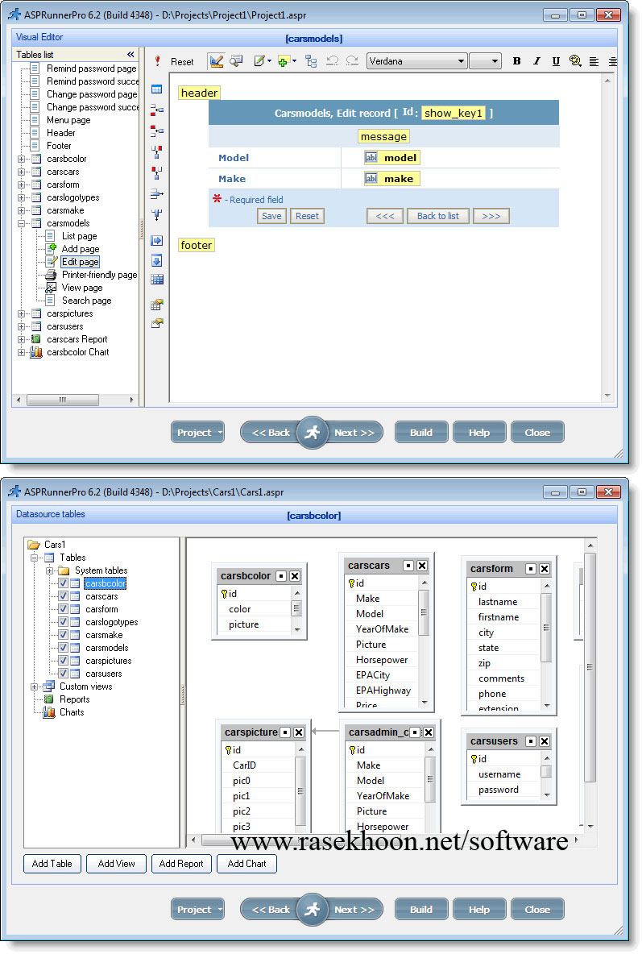The width and height of the screenshot is (642, 954).
Task: Uncheck the carsmake table checkbox
Action: coord(63,635)
